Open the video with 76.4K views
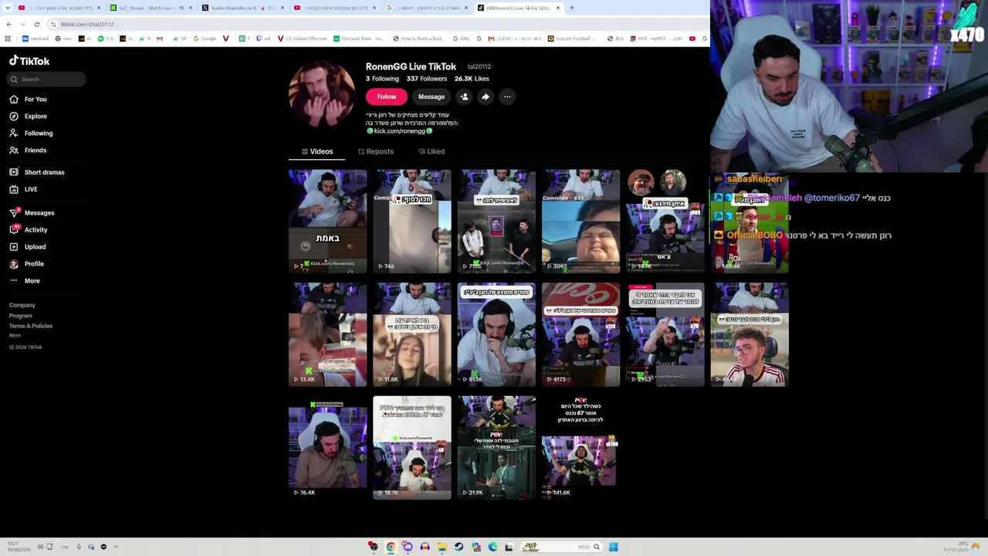The width and height of the screenshot is (988, 556). (327, 448)
